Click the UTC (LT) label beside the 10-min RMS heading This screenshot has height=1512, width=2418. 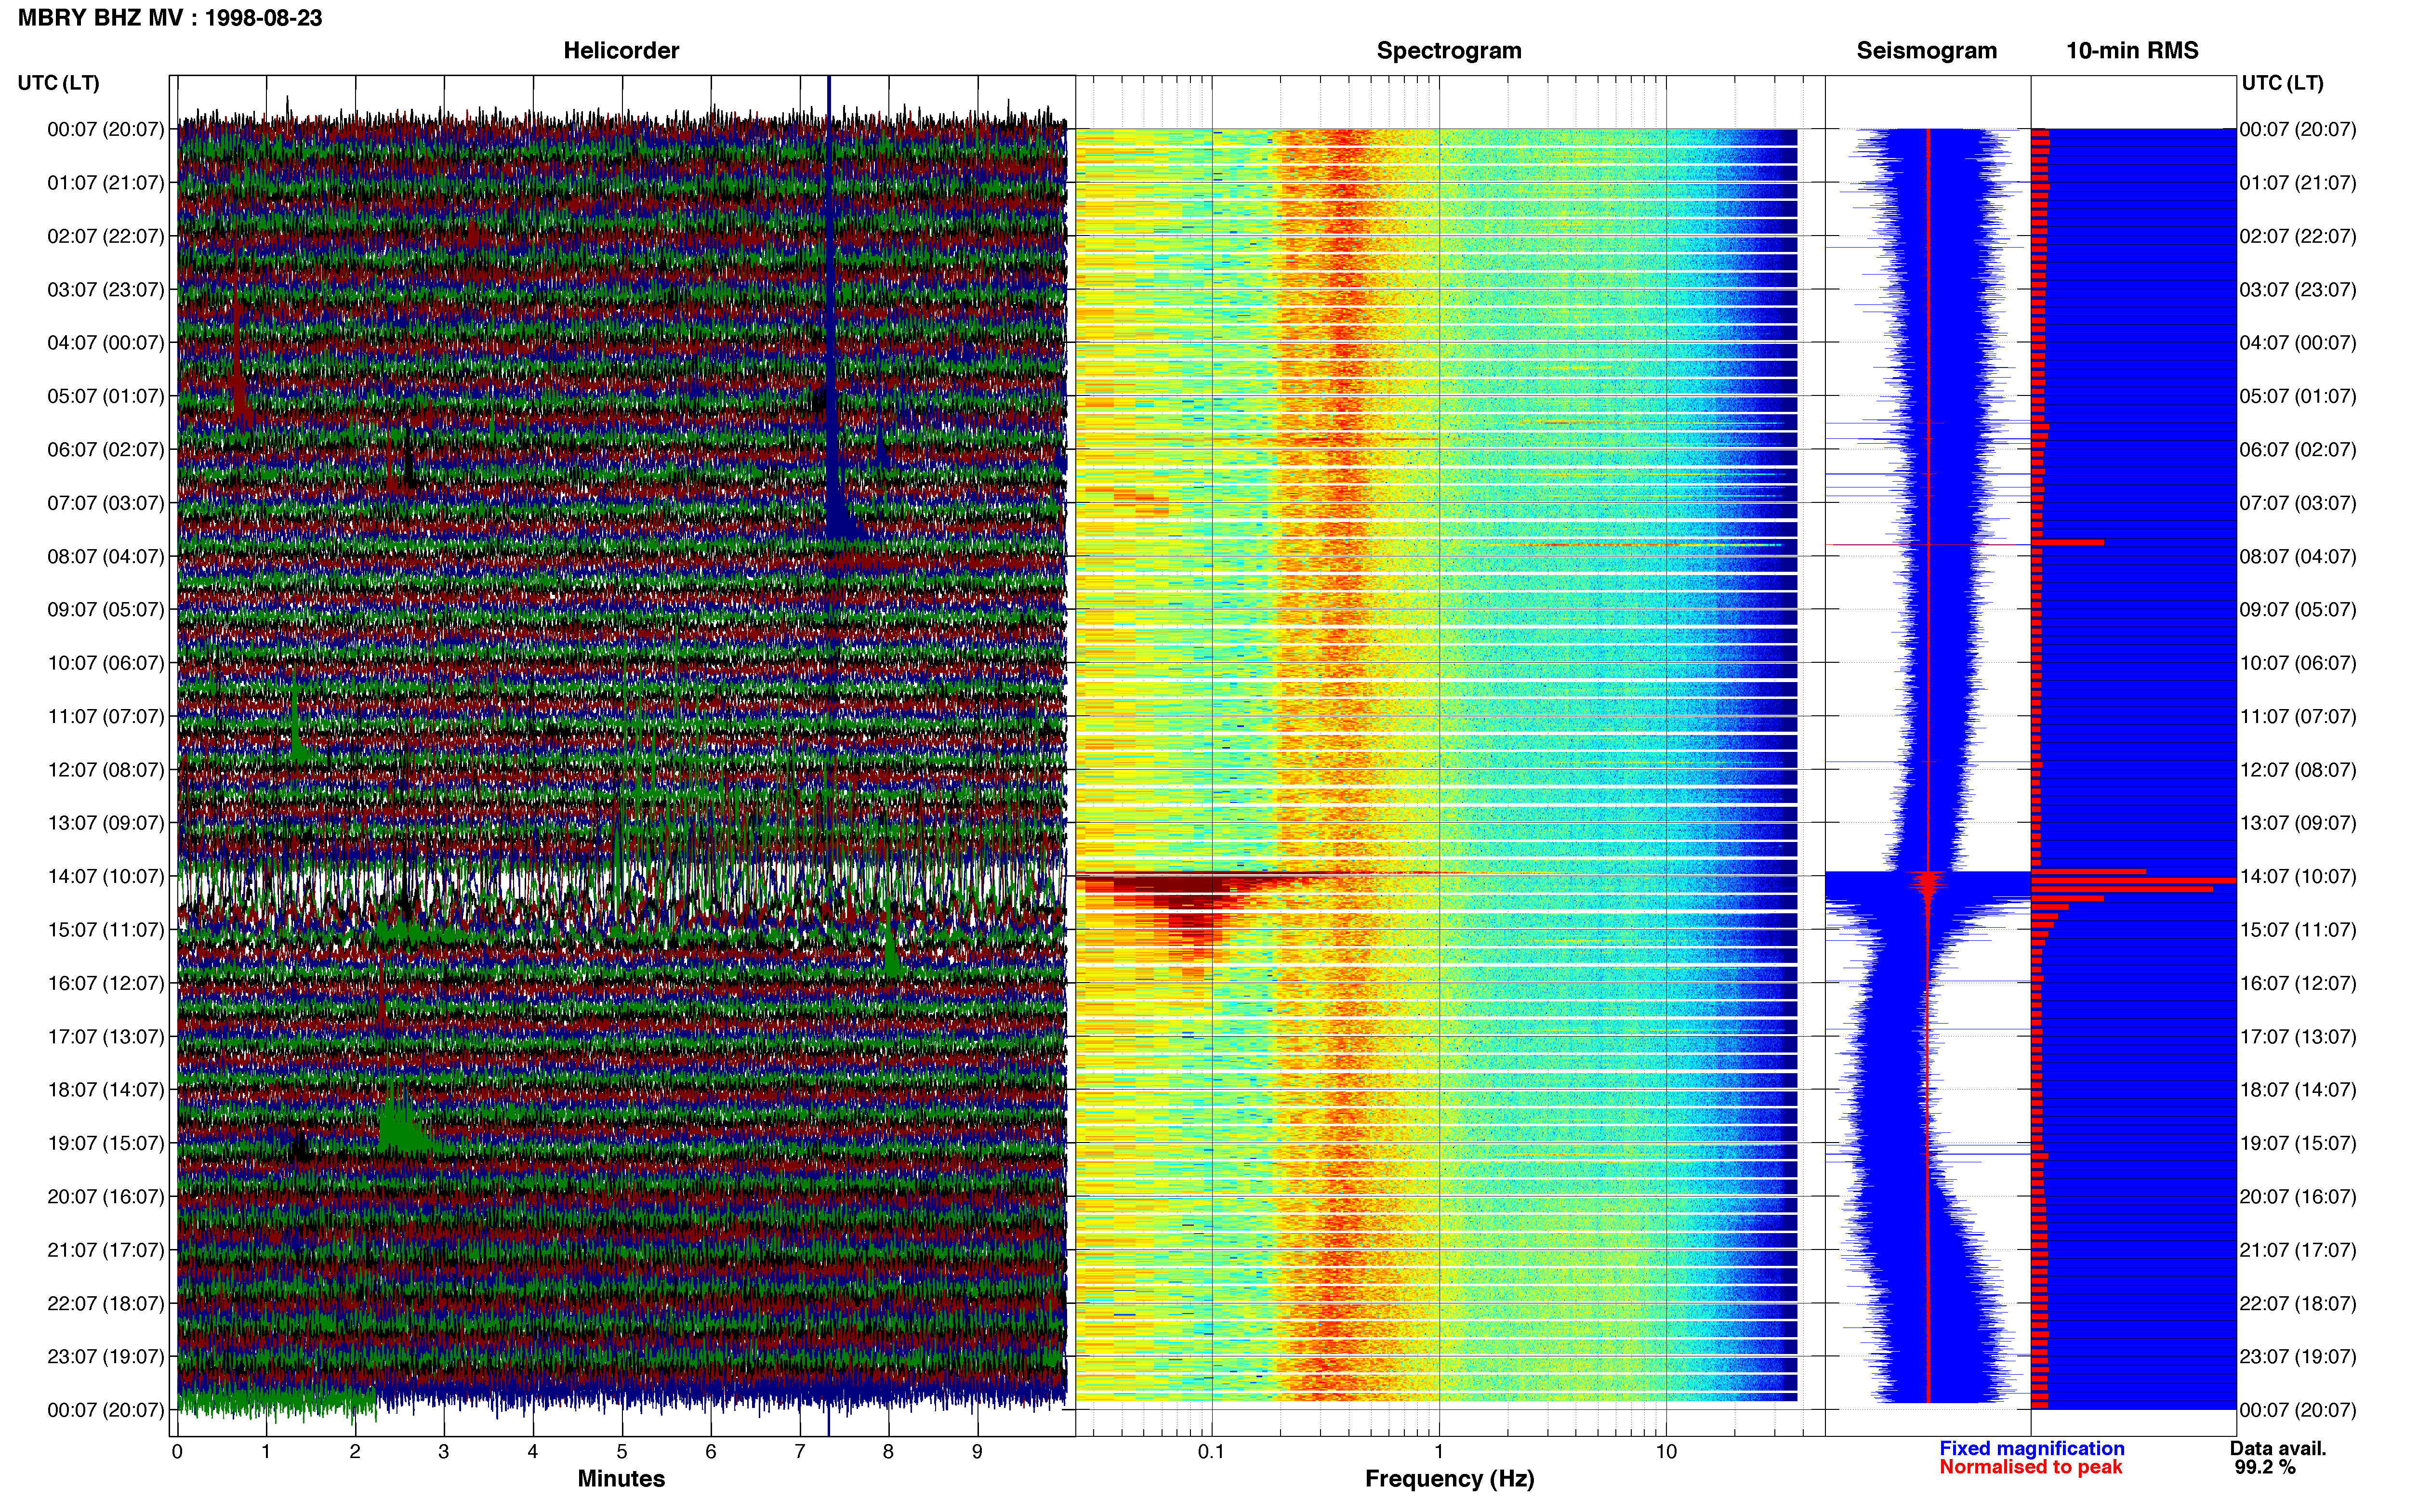click(2282, 83)
